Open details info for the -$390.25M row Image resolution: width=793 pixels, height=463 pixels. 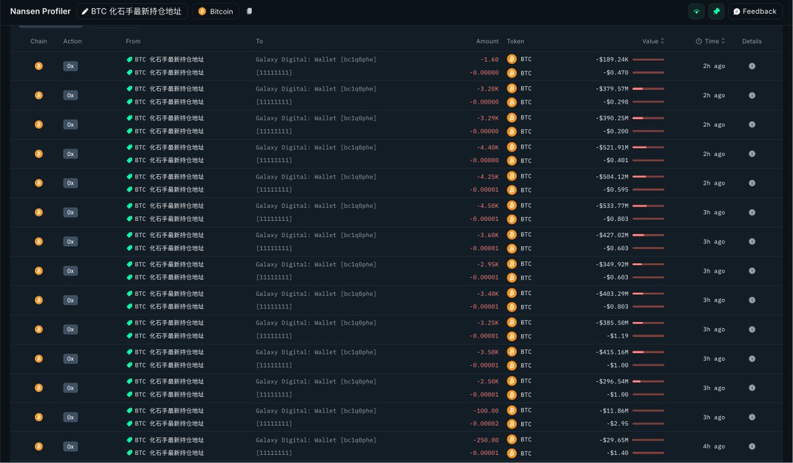(751, 124)
